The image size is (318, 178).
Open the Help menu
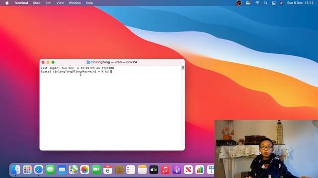(x=89, y=3)
